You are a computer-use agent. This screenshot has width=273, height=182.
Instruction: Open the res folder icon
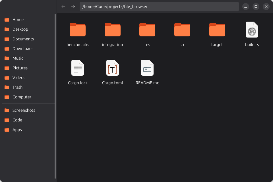pos(147,30)
